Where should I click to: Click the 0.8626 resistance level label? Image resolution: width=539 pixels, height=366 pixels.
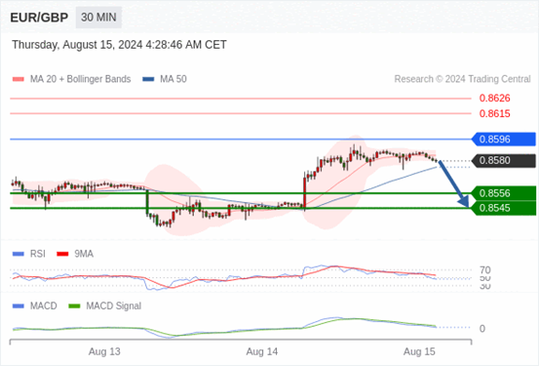(495, 99)
